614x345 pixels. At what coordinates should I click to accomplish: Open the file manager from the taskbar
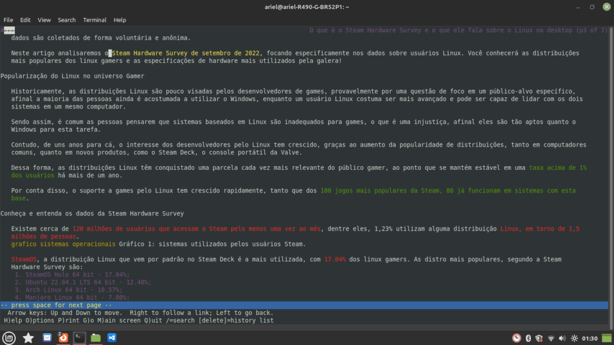coord(95,338)
